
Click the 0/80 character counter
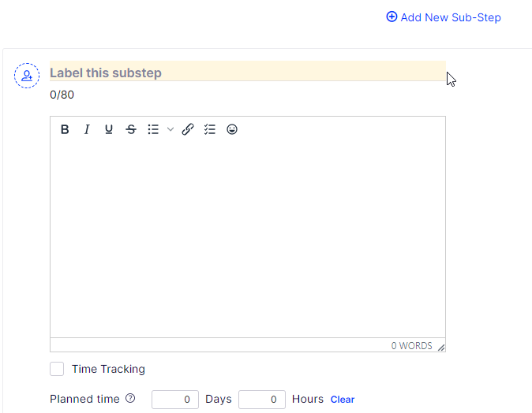click(62, 95)
